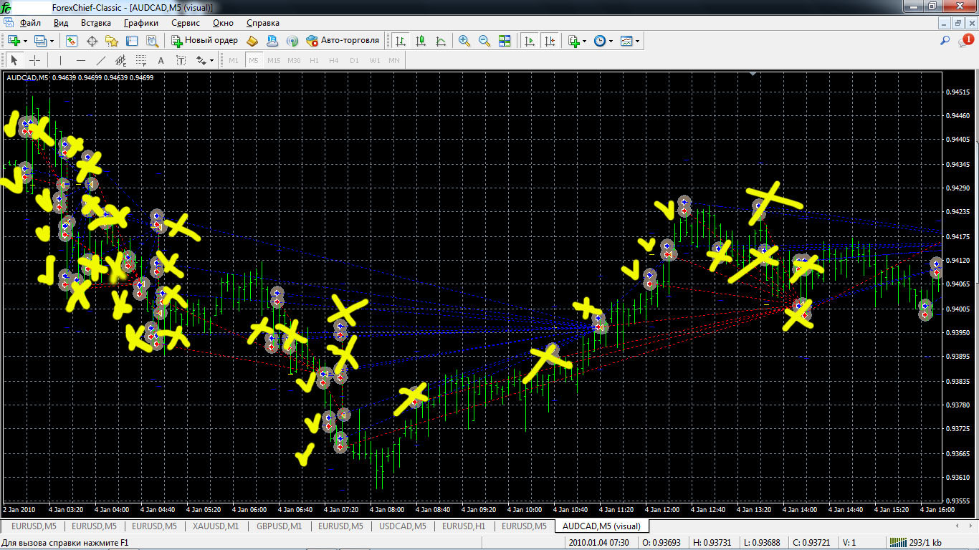Zoom out on the chart
The image size is (979, 550).
coord(484,41)
